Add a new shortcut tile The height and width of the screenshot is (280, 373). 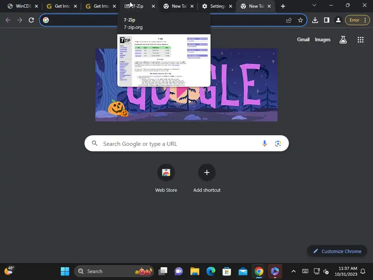point(207,179)
